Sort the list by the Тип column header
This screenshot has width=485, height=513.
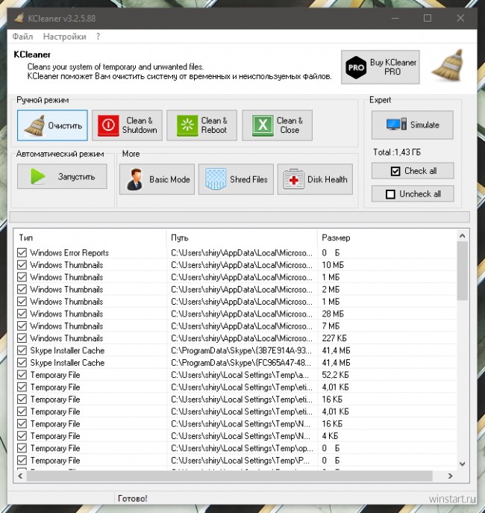pyautogui.click(x=90, y=238)
